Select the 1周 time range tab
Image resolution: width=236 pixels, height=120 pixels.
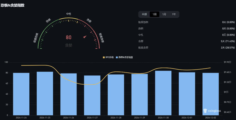tap(154, 14)
